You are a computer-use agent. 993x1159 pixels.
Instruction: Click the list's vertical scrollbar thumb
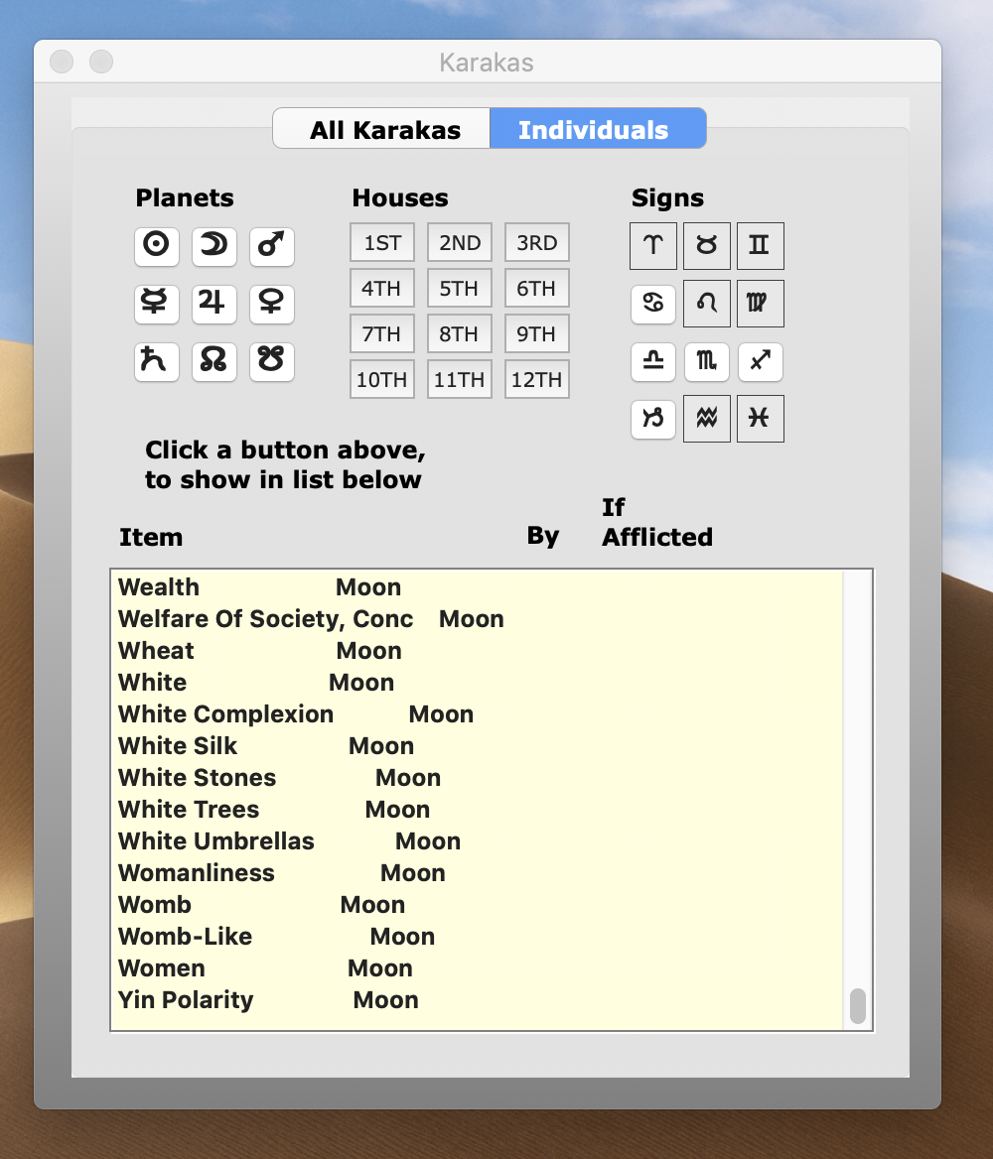858,1006
